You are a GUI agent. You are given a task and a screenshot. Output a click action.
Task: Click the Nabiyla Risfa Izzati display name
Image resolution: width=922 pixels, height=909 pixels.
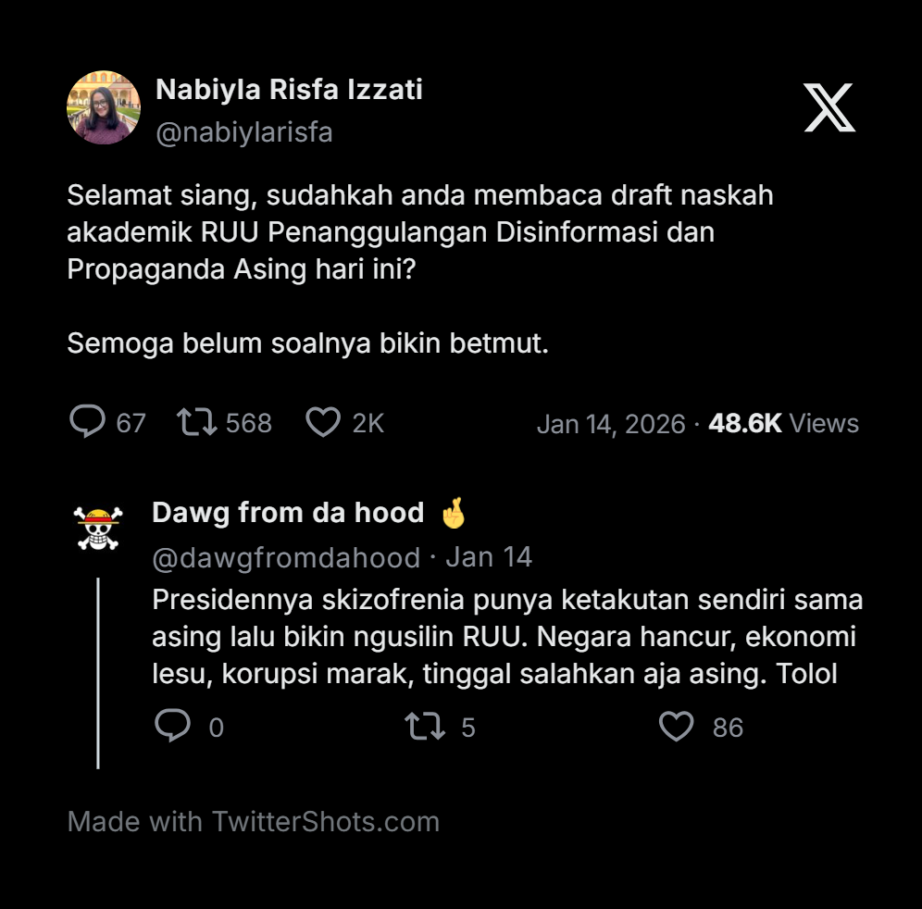click(x=289, y=89)
